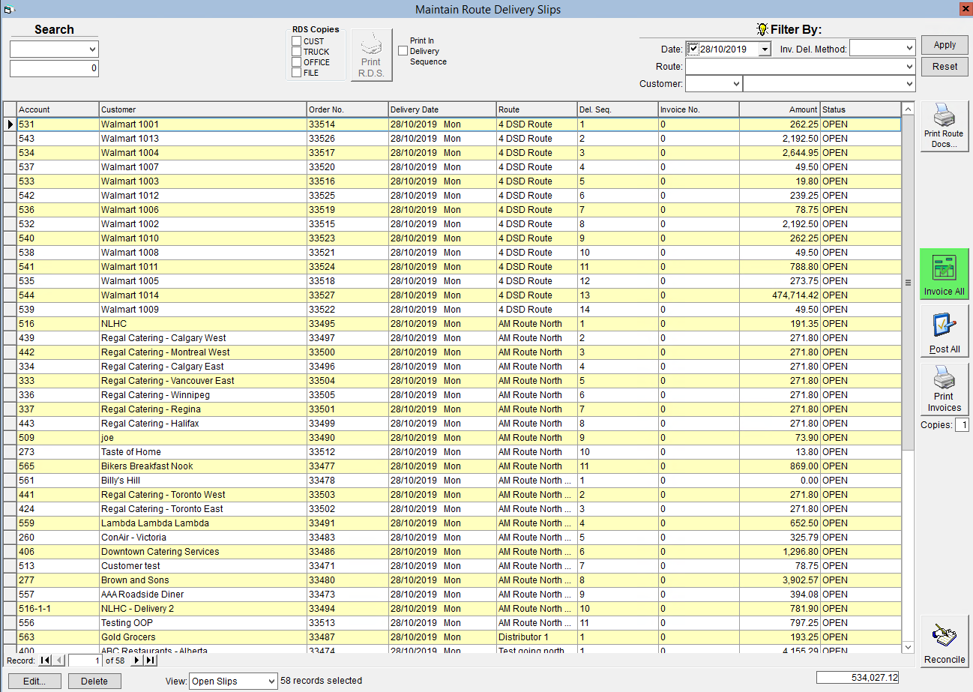Tick the TRUCK RDS copy checkbox
973x692 pixels.
pyautogui.click(x=297, y=52)
